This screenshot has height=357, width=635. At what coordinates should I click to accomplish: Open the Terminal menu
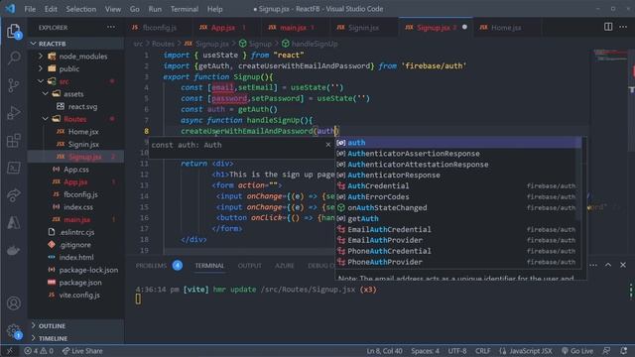coord(185,9)
